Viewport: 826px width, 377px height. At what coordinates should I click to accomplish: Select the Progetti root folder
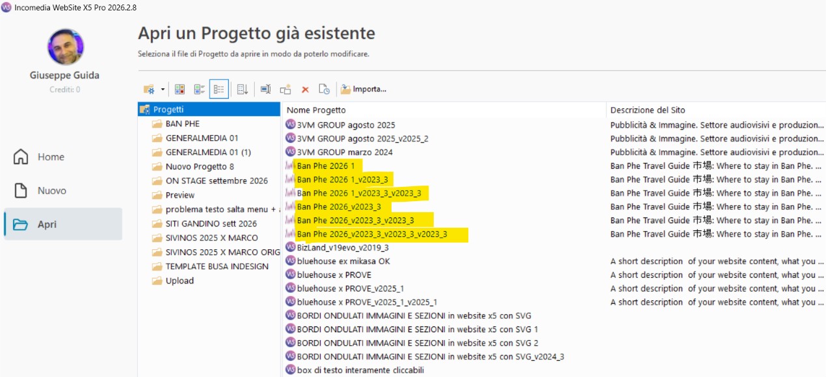pyautogui.click(x=209, y=110)
